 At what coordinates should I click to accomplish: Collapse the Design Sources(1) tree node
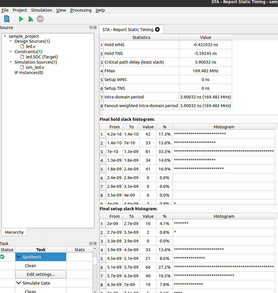(10, 41)
